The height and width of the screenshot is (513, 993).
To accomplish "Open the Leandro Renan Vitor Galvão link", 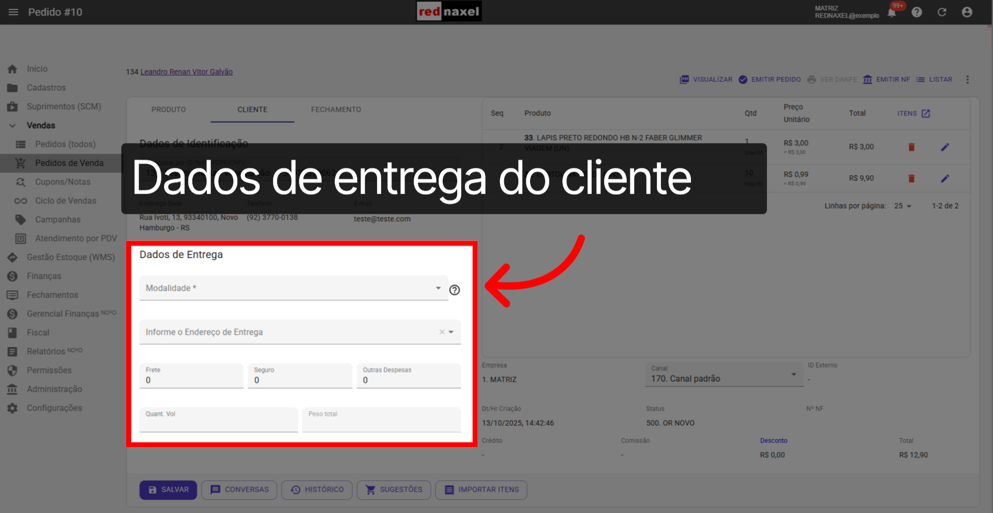I will pos(186,72).
